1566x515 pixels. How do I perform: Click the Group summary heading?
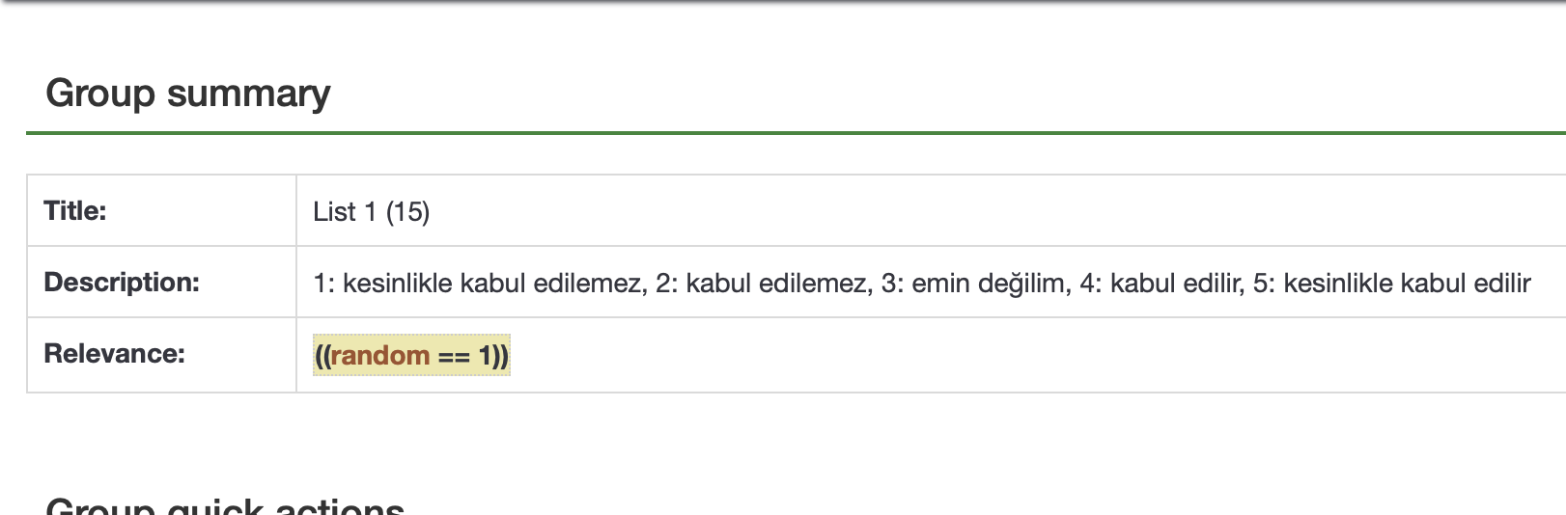(x=187, y=94)
